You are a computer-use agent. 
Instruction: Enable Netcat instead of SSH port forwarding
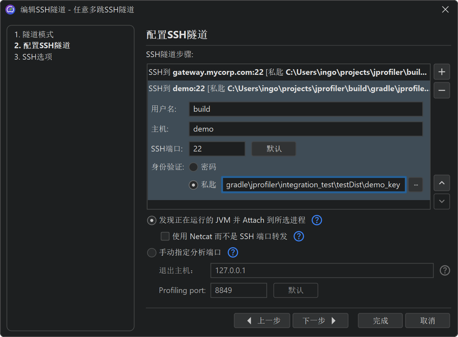click(x=165, y=236)
